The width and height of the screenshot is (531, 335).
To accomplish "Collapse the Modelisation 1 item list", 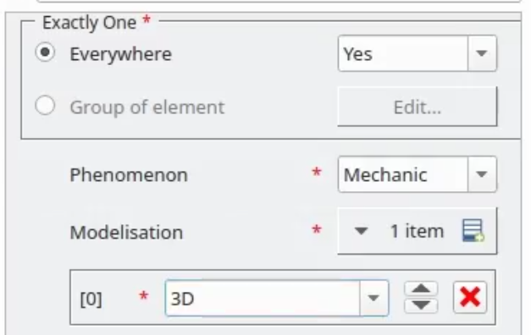I will pyautogui.click(x=361, y=231).
